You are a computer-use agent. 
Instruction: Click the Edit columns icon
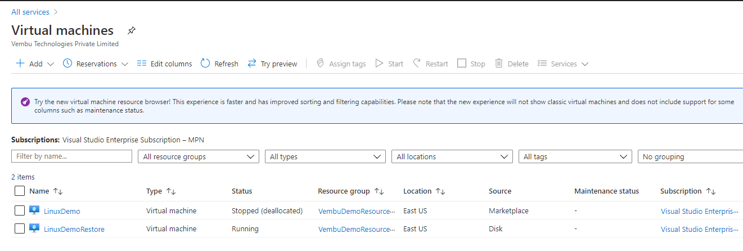tap(142, 64)
